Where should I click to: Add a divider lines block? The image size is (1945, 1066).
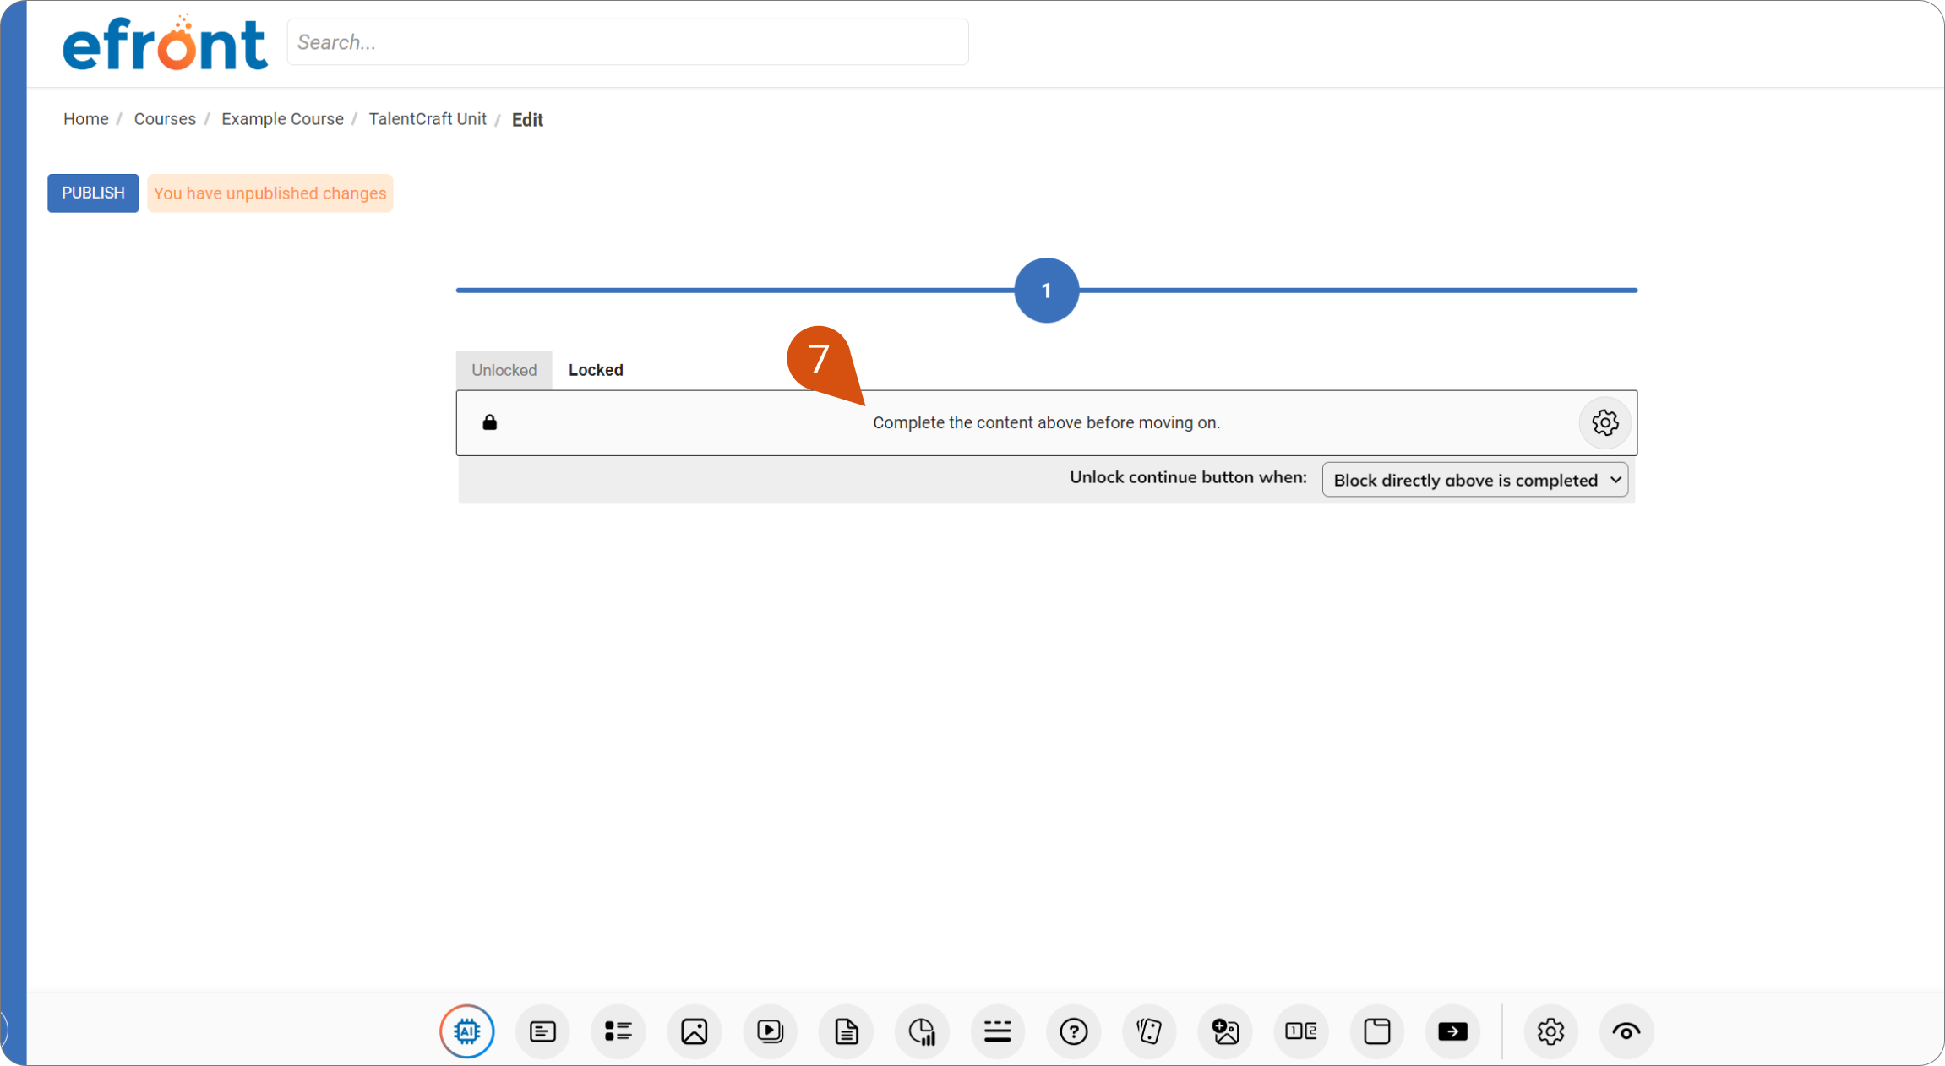click(998, 1031)
